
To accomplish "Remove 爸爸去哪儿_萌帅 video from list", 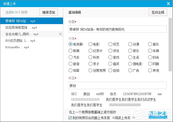I will [60, 34].
